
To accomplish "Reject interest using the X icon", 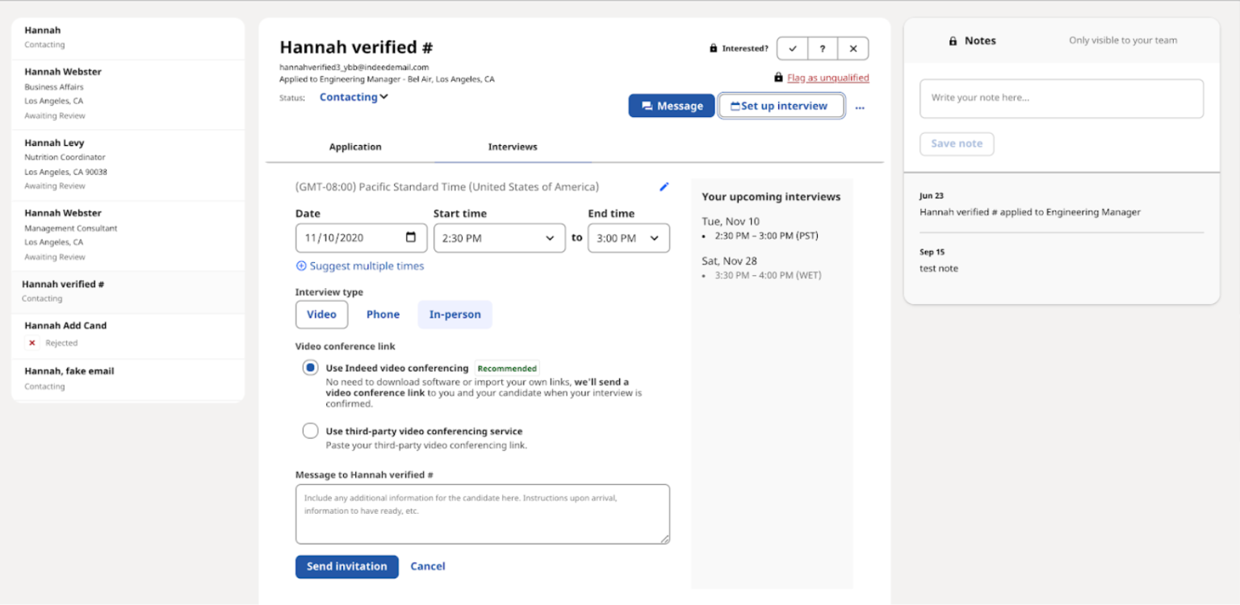I will click(853, 48).
